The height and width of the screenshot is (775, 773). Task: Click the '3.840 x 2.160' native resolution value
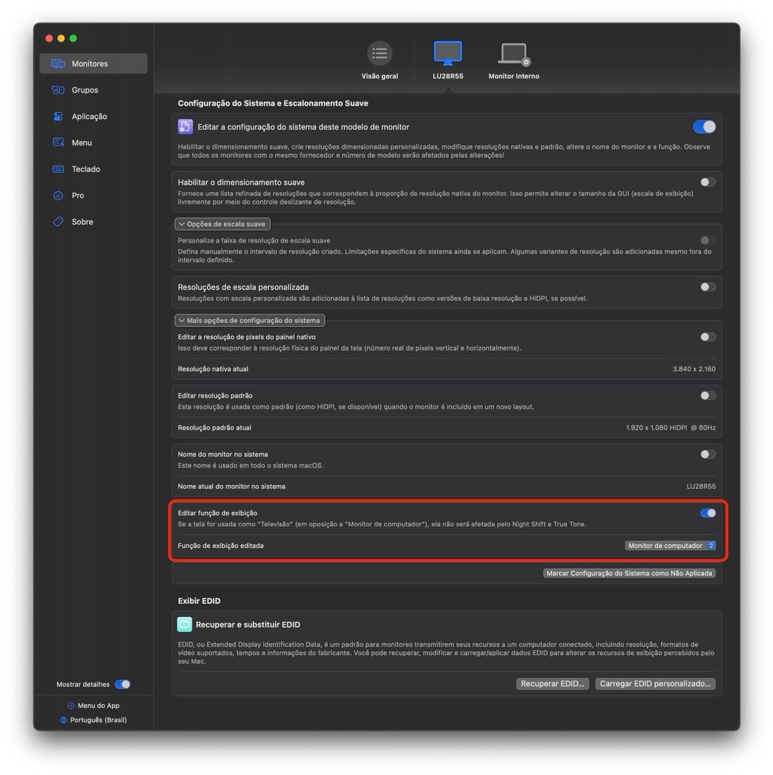(x=694, y=369)
